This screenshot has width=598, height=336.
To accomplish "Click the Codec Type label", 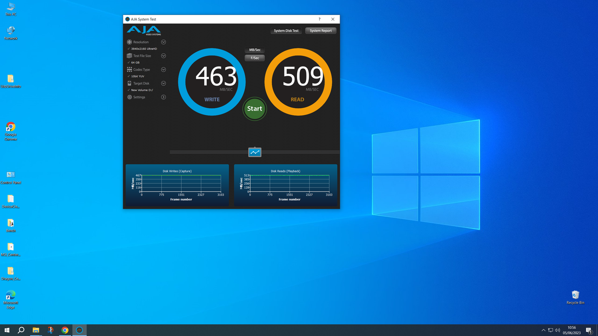I will (x=142, y=70).
